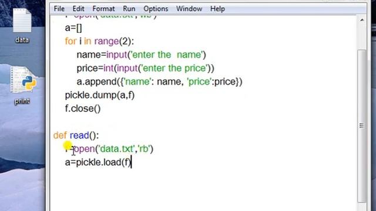Image resolution: width=376 pixels, height=211 pixels.
Task: Click the 'data' label under desktop file
Action: point(22,40)
